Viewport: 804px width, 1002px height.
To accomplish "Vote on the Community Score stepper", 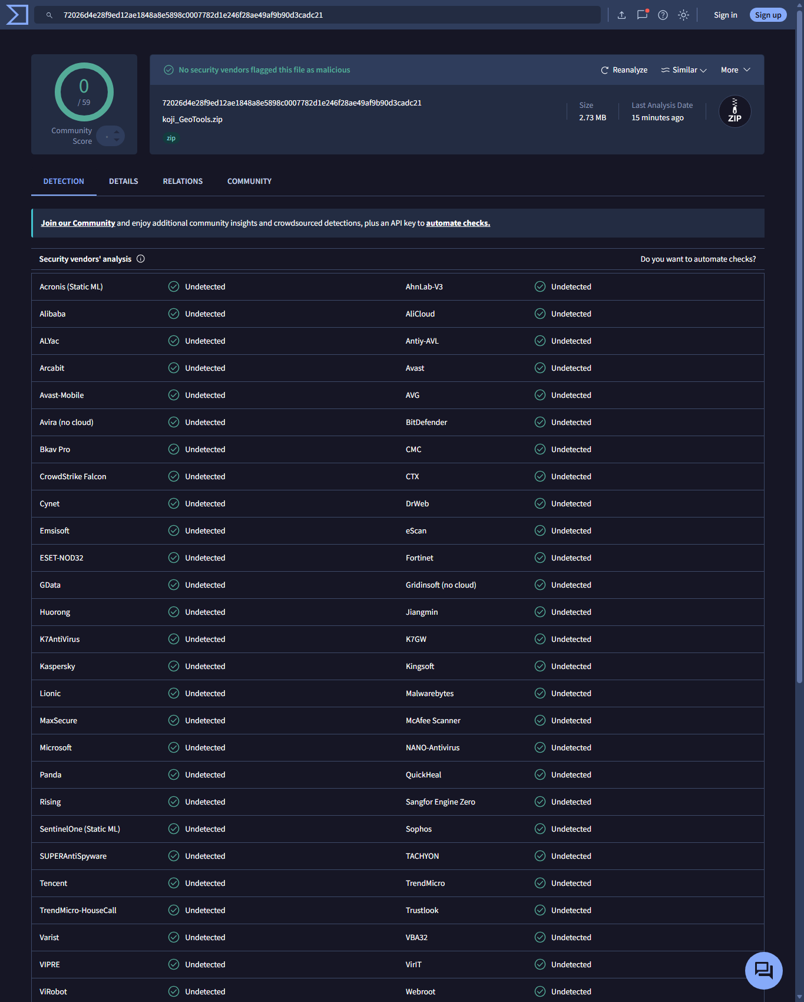I will 111,136.
